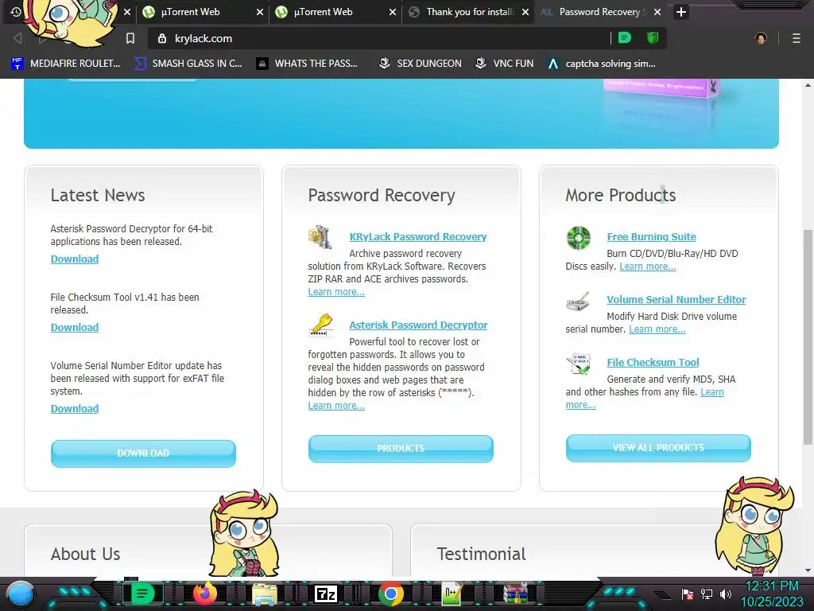Click the flag action center tray icon

click(x=688, y=593)
